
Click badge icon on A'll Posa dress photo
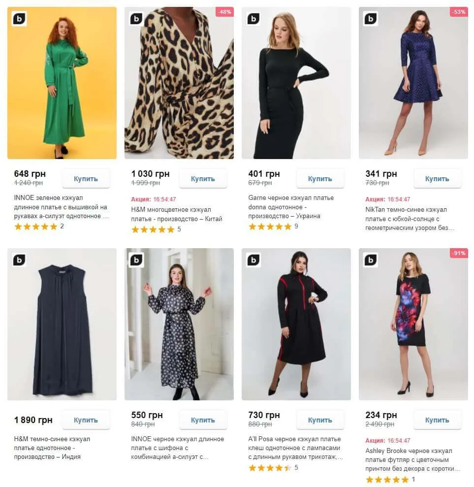[253, 260]
